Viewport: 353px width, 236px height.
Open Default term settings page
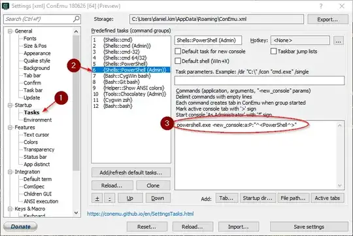[38, 179]
